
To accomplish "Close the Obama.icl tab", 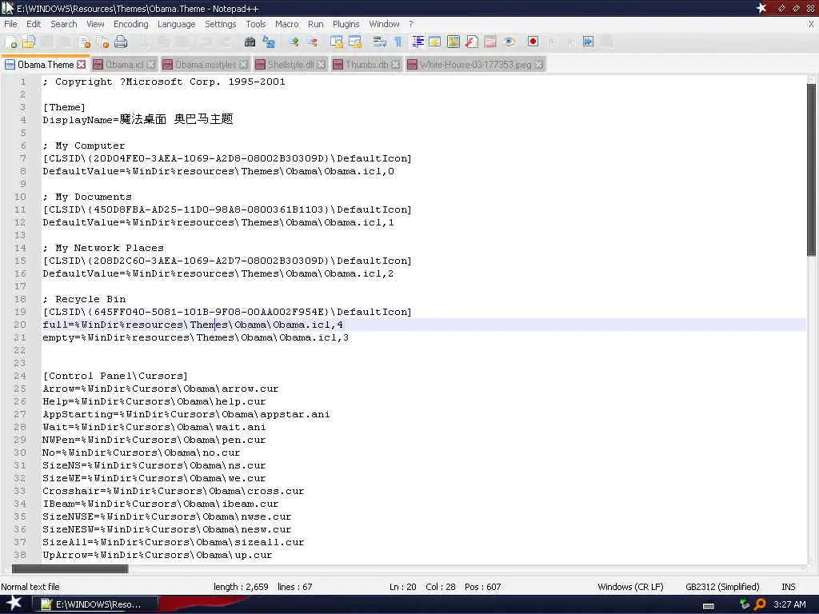I will coord(150,64).
